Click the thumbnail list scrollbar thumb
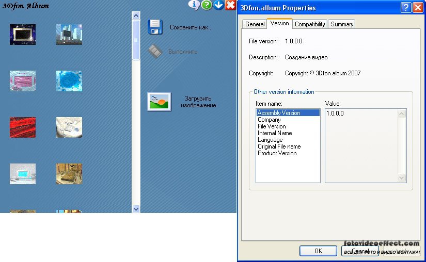This screenshot has width=426, height=262. pos(136,40)
